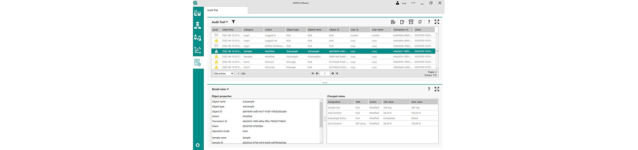The image size is (638, 150).
Task: Open help for the Detail view panel
Action: point(429,89)
